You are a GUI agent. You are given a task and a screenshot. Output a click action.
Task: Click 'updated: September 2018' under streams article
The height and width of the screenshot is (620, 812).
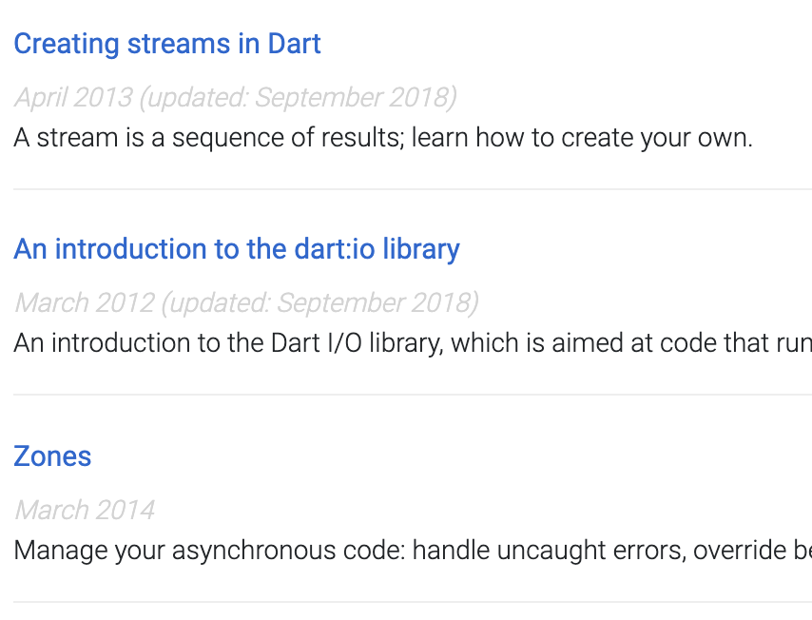pos(297,97)
